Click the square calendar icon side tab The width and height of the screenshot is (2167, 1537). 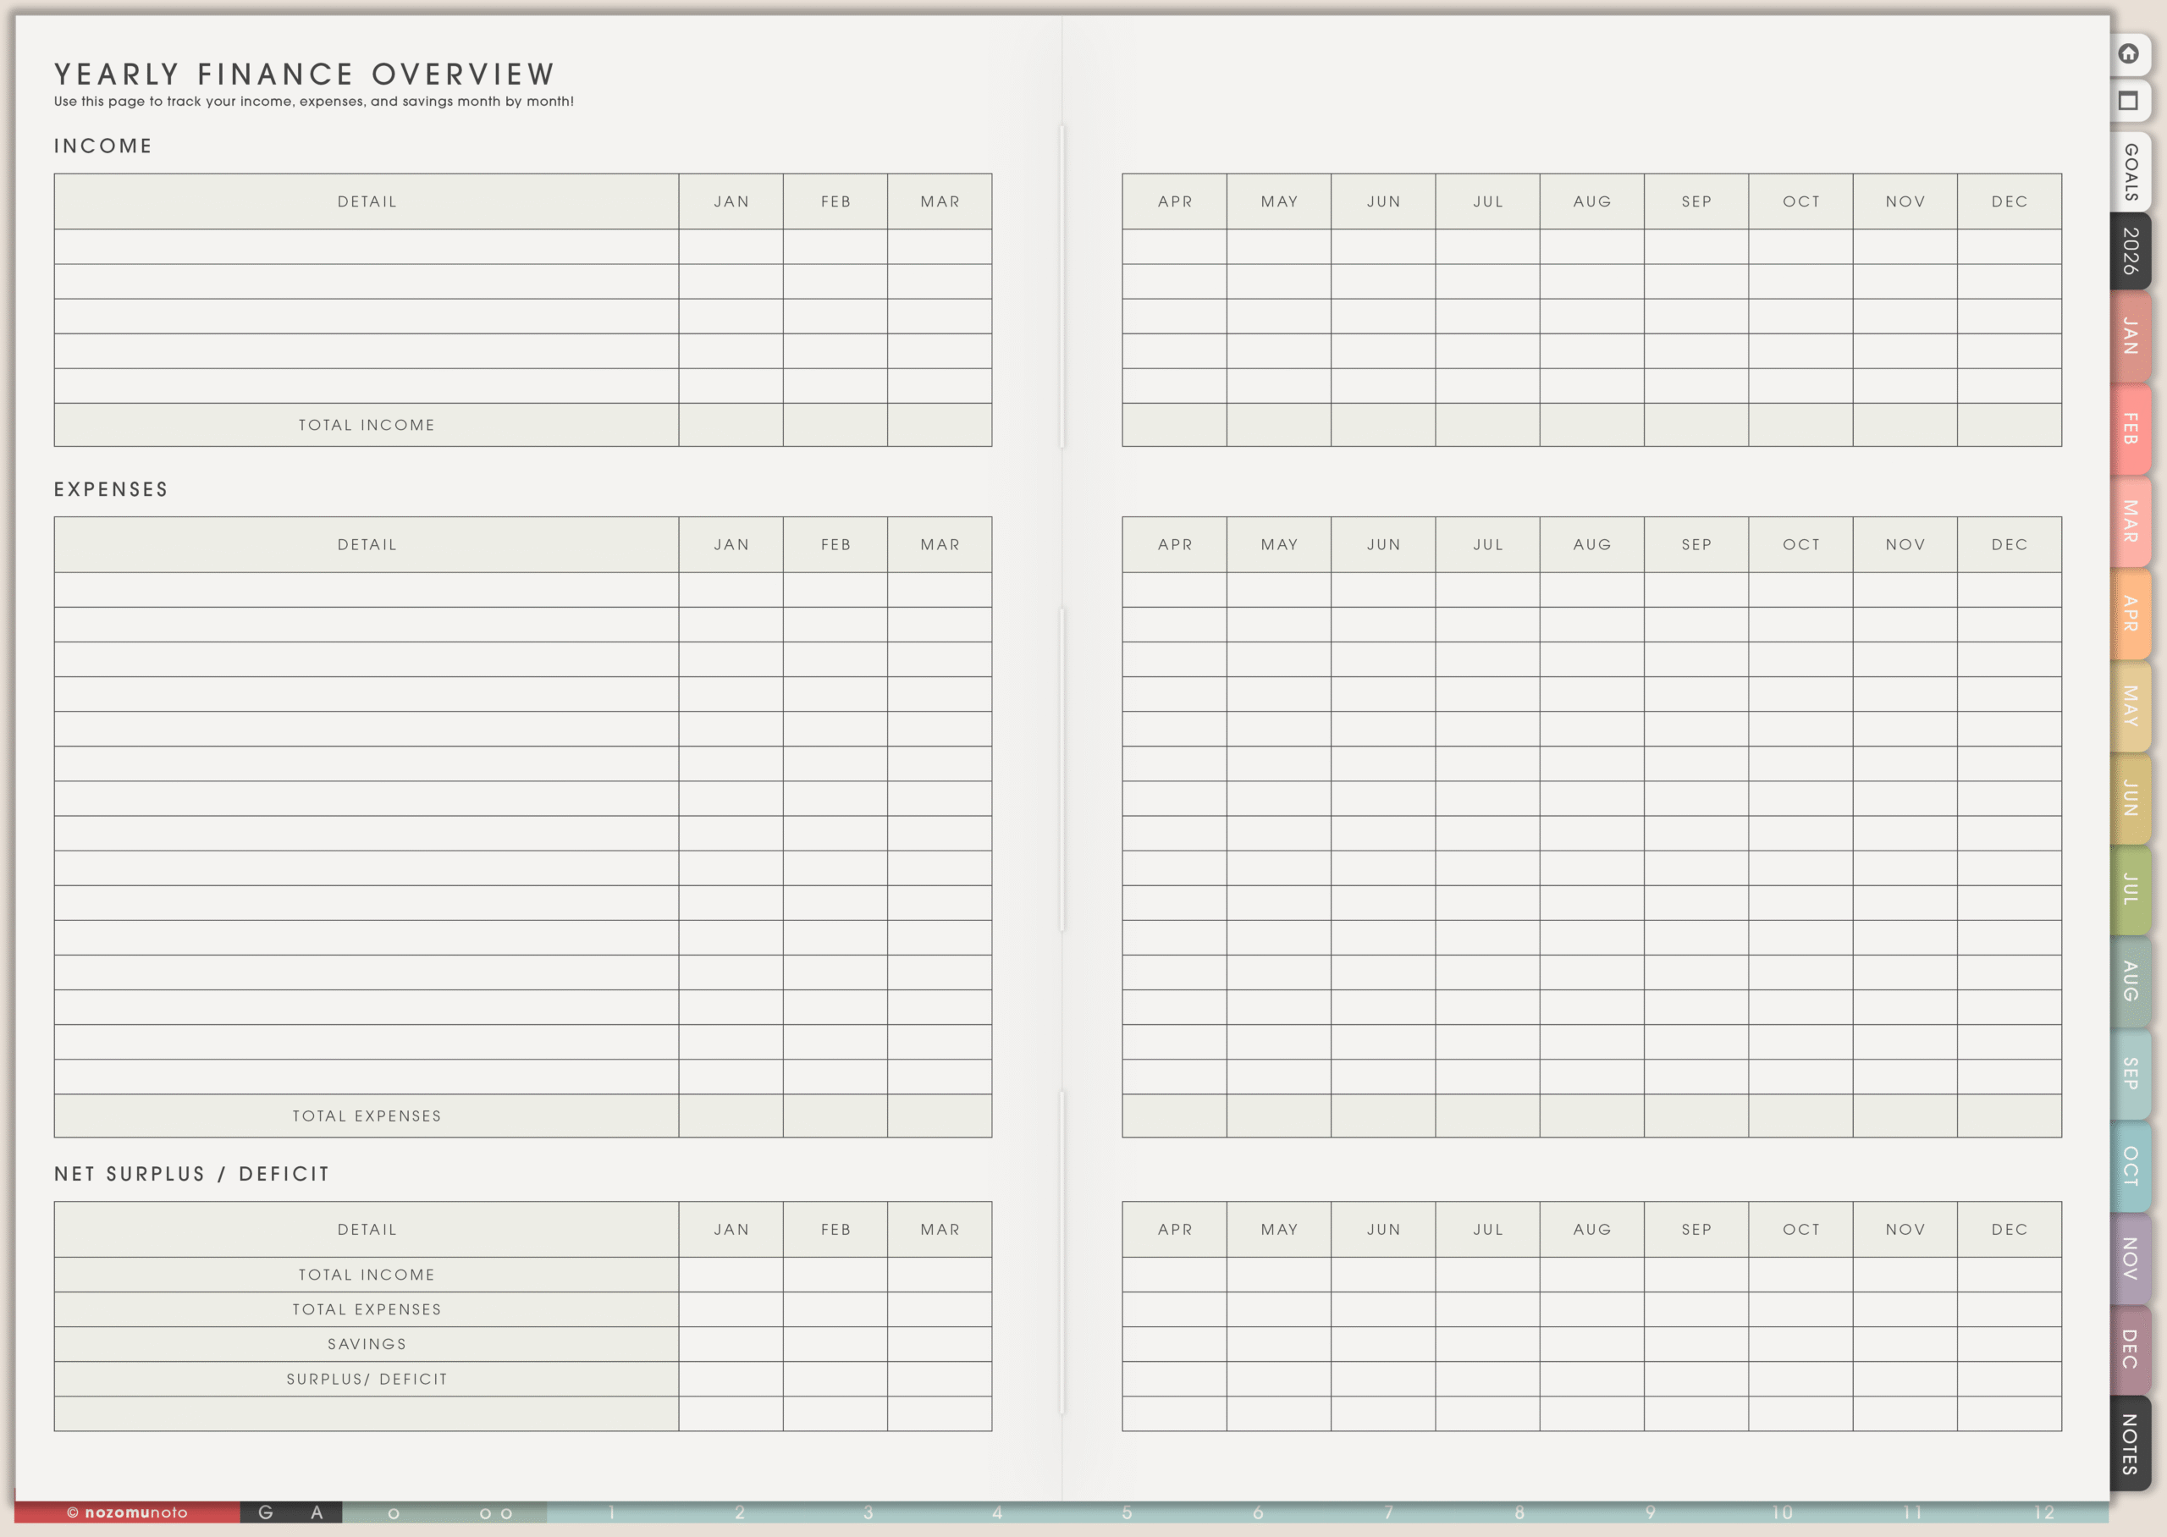coord(2129,101)
